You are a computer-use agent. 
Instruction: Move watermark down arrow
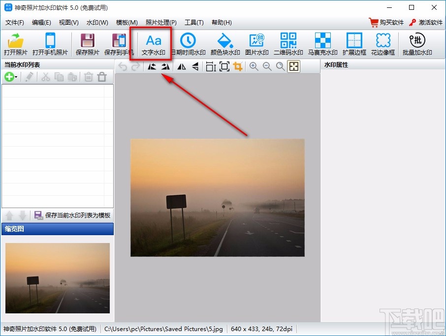23,215
